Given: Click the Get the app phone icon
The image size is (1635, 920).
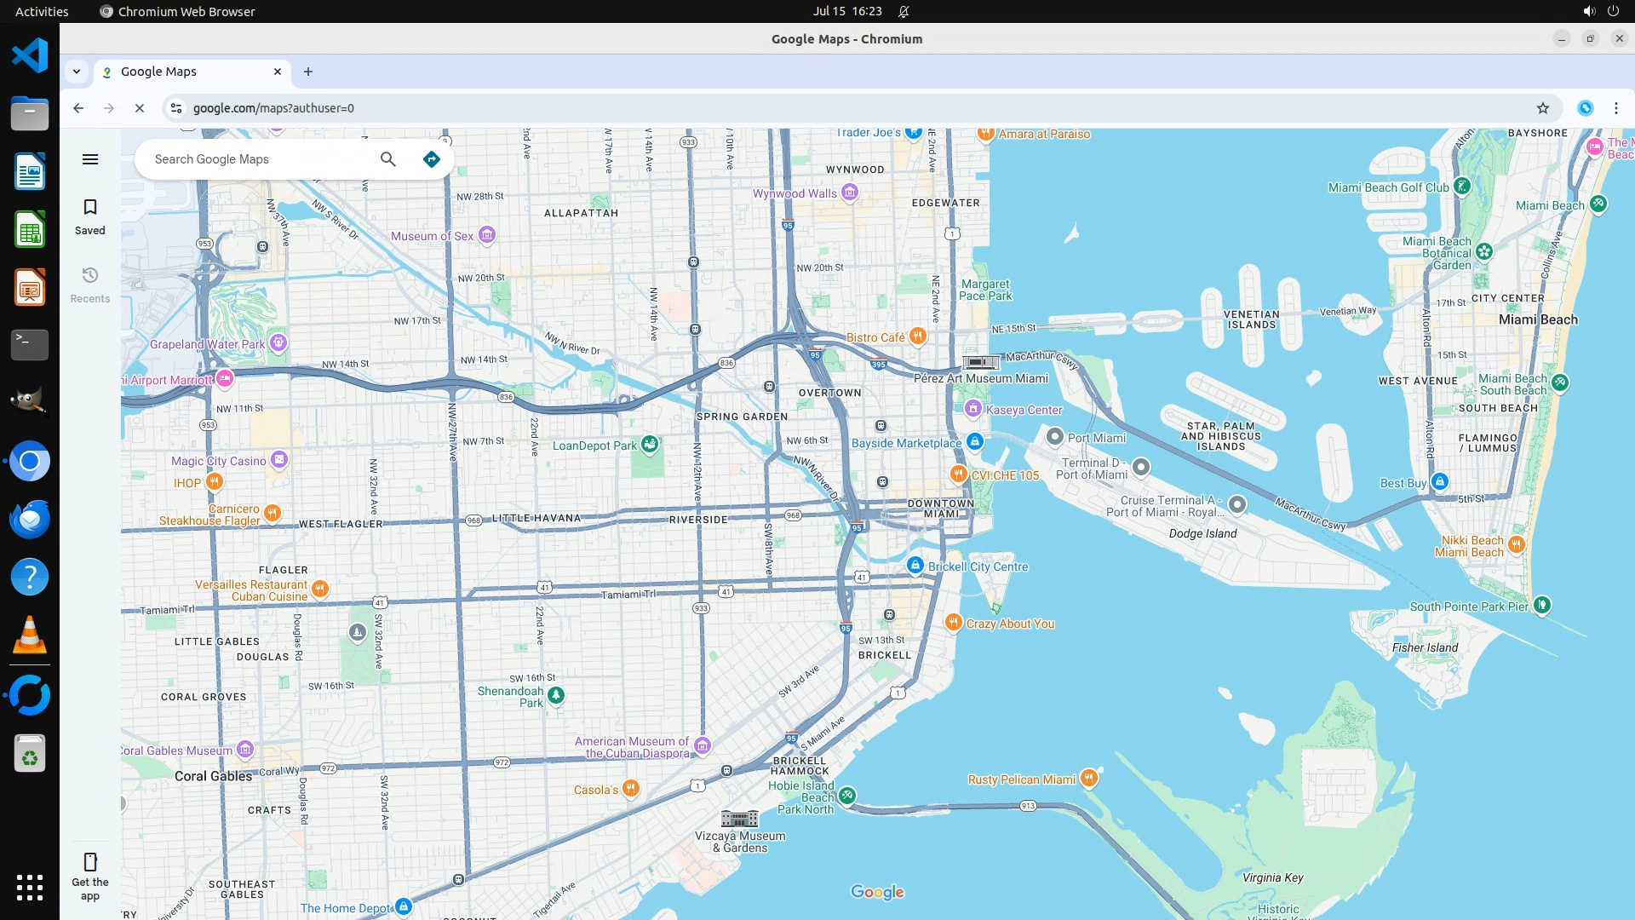Looking at the screenshot, I should click(90, 862).
